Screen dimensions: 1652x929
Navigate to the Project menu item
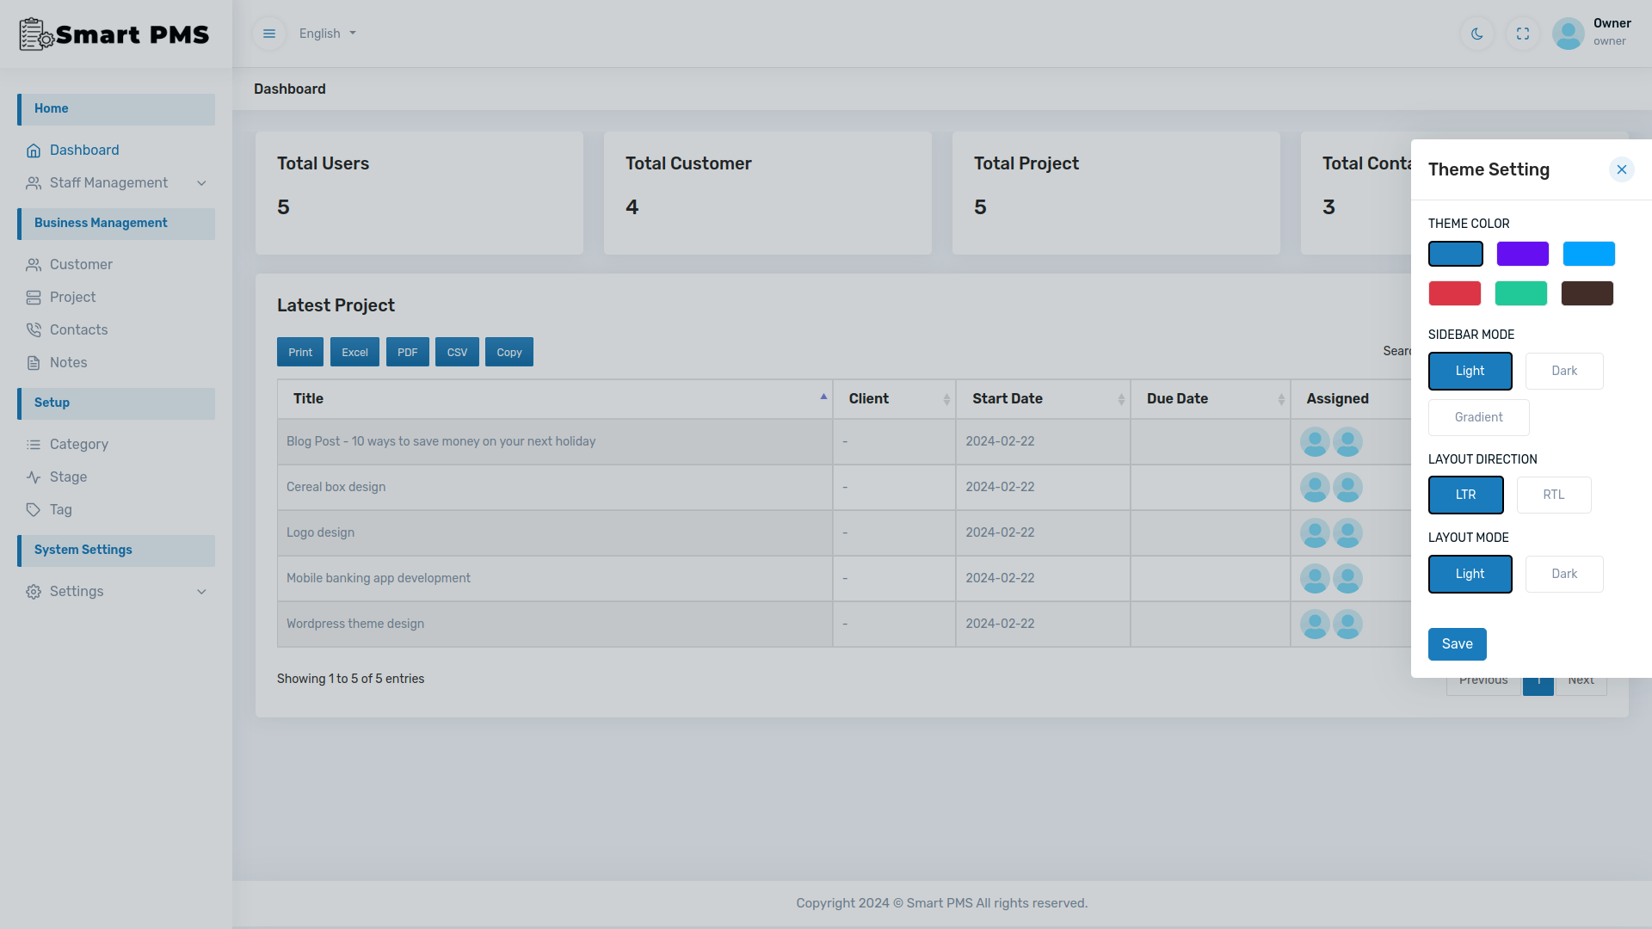pyautogui.click(x=72, y=297)
